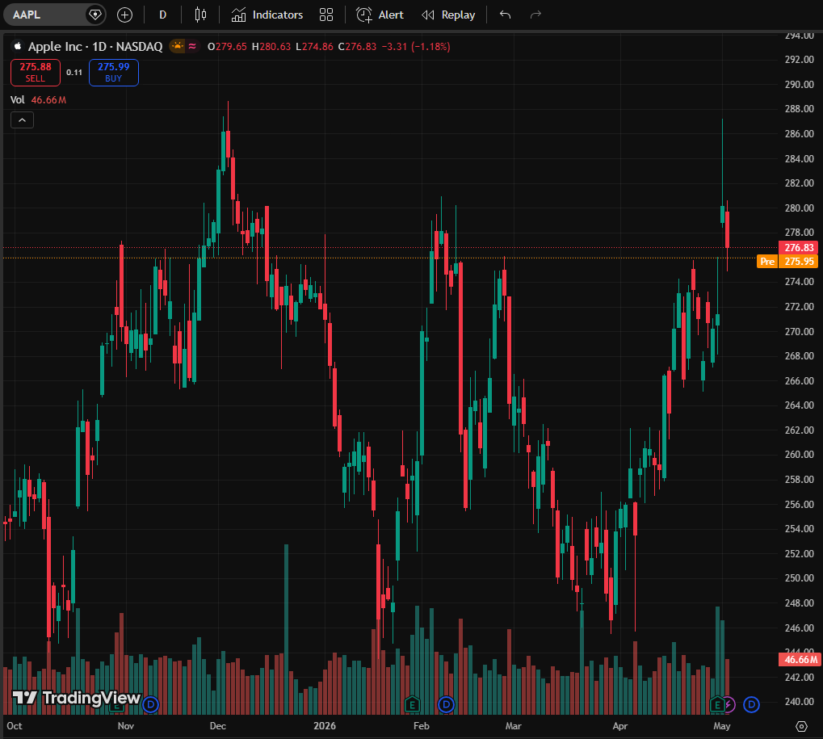Click the redo arrow
This screenshot has height=739, width=823.
coord(535,15)
